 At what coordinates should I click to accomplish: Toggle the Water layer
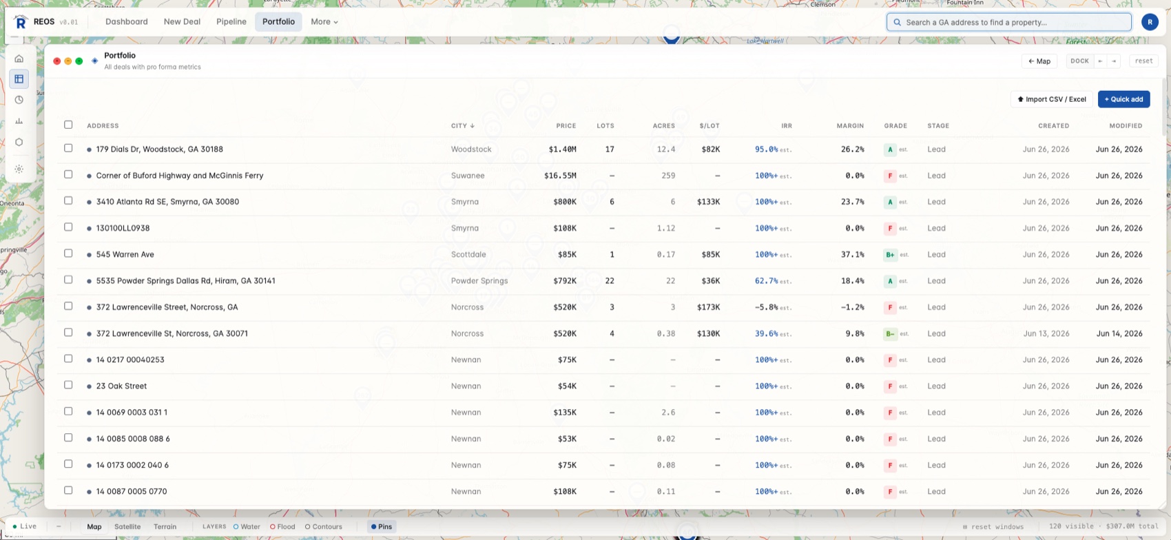coord(247,526)
